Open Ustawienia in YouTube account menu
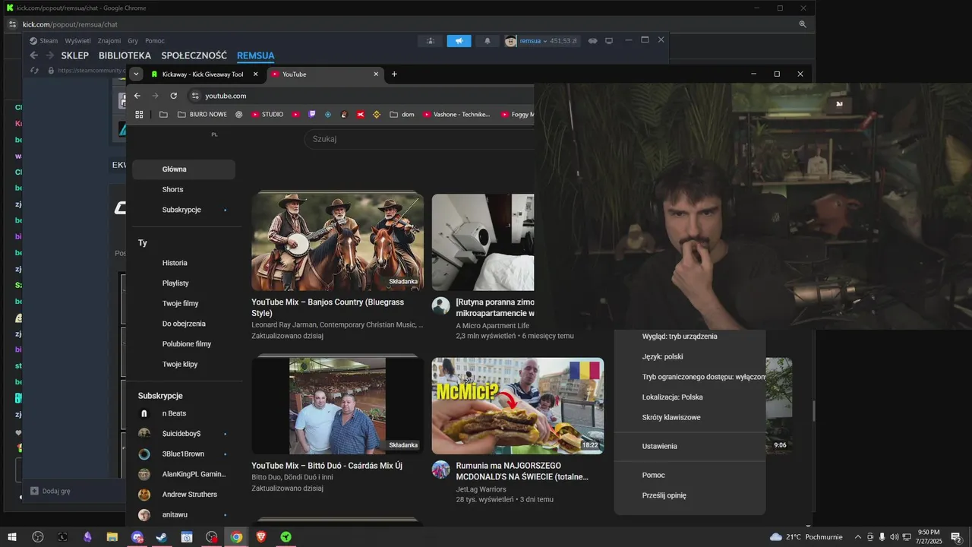The width and height of the screenshot is (972, 547). pyautogui.click(x=690, y=447)
